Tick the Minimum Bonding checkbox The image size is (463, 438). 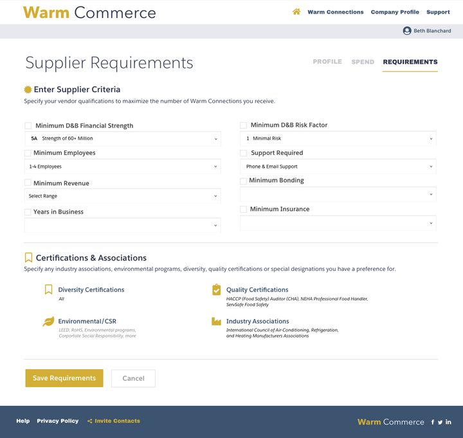[x=243, y=181]
